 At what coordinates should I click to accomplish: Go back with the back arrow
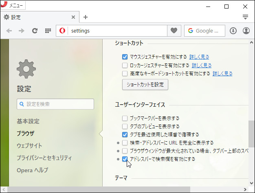9,31
